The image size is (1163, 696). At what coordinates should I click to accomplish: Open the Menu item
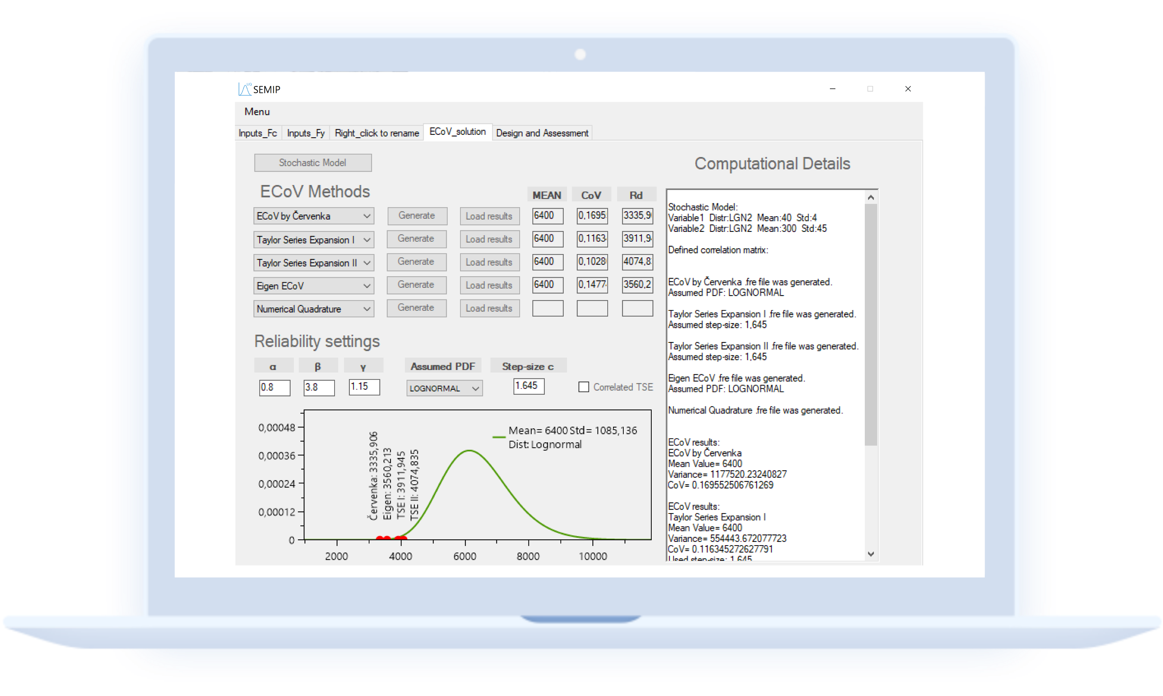pyautogui.click(x=257, y=112)
